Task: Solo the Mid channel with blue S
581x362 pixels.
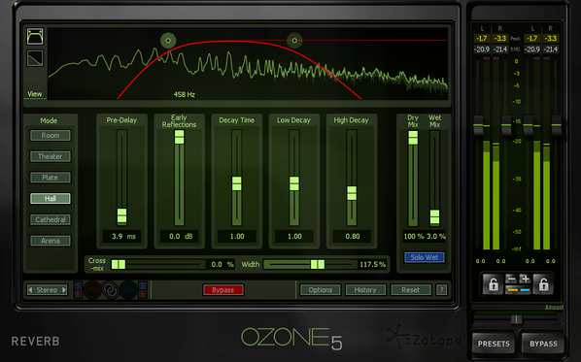Action: point(78,285)
